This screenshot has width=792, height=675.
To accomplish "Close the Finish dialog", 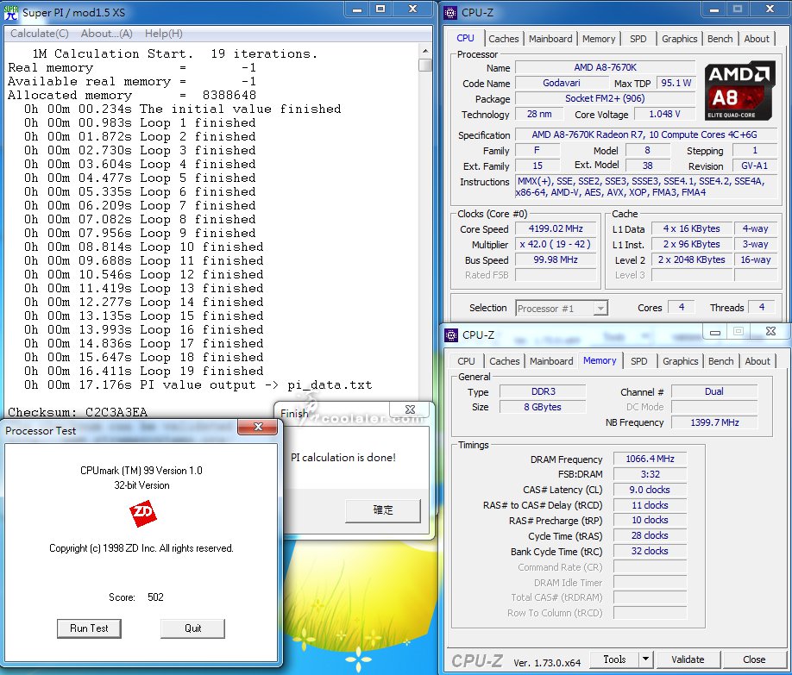I will coord(410,409).
